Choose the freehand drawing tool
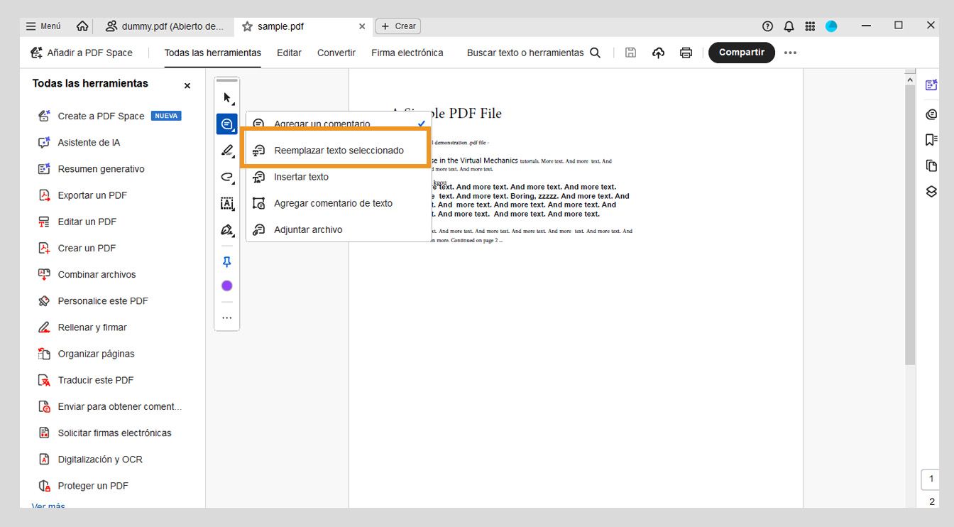The image size is (954, 527). (226, 176)
